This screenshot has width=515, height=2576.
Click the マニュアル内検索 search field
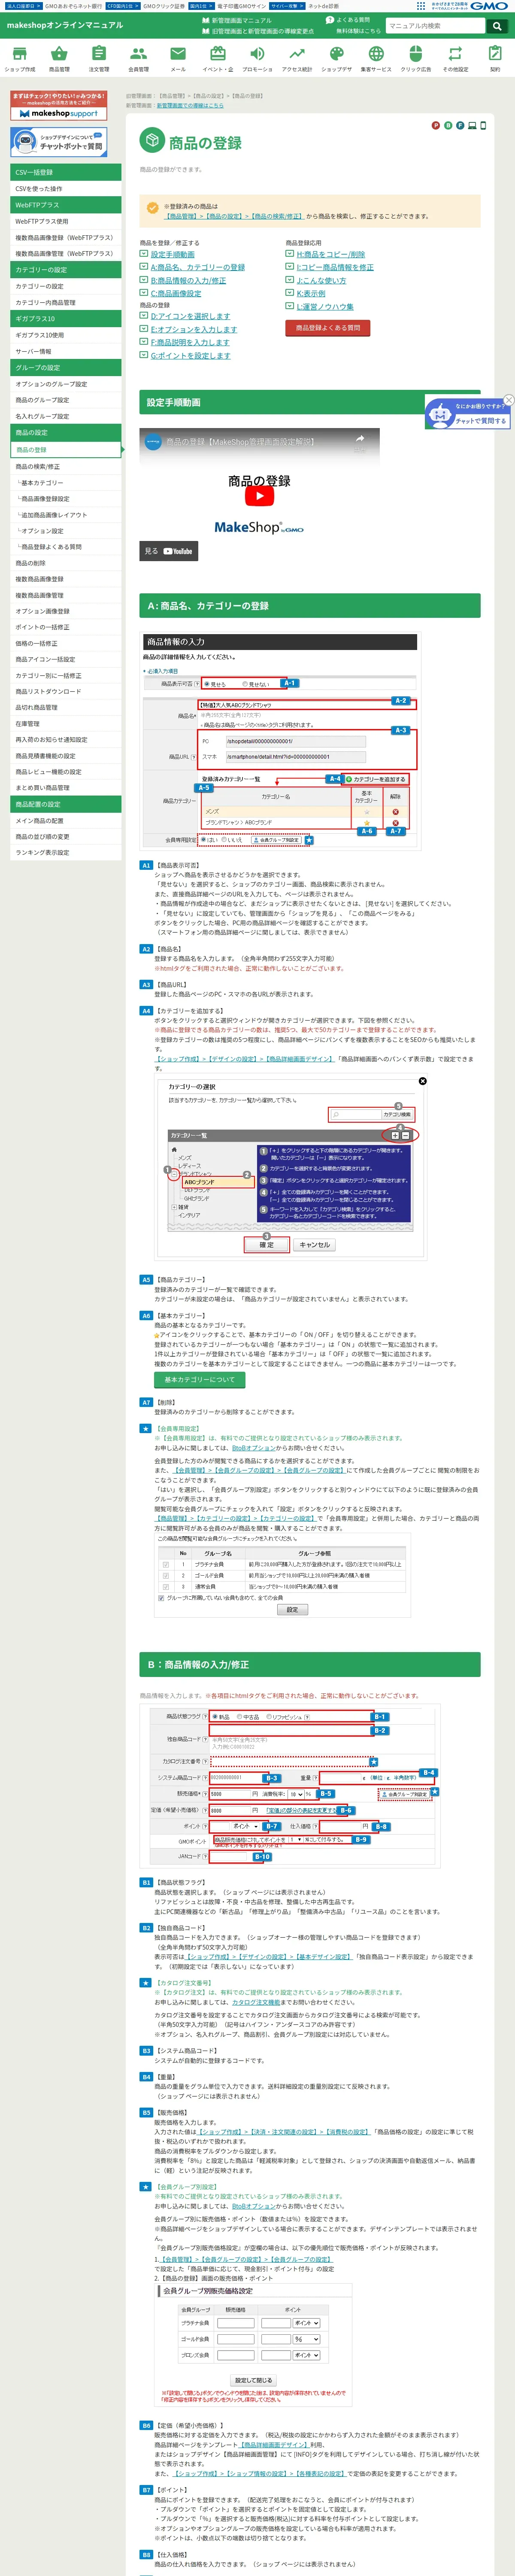(435, 26)
